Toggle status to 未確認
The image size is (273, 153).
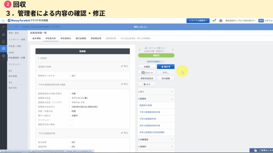(147, 66)
